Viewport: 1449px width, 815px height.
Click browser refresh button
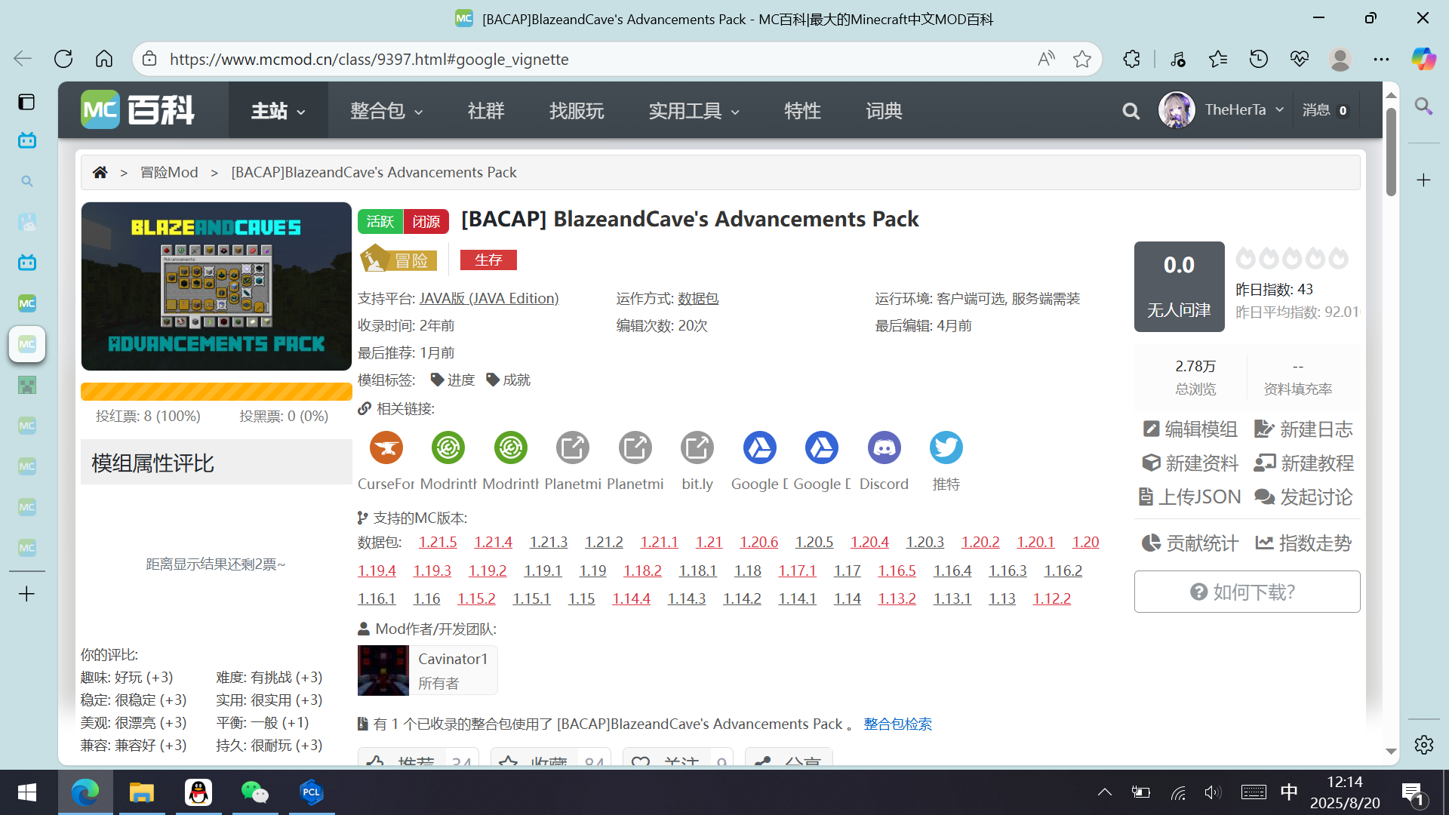coord(63,59)
